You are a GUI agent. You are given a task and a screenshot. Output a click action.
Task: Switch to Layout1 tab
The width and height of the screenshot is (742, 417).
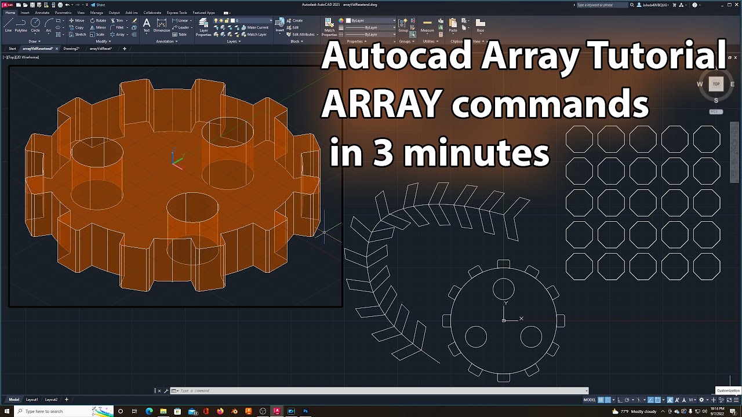pyautogui.click(x=32, y=400)
